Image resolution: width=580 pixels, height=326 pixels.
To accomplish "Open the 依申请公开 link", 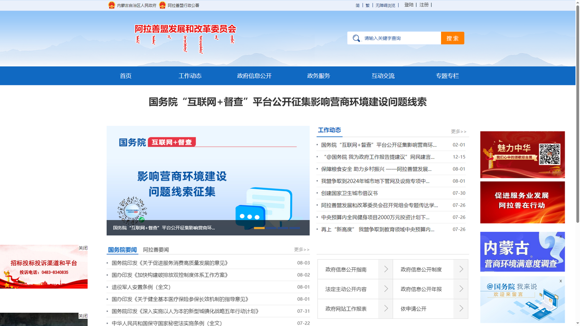I will coord(413,309).
